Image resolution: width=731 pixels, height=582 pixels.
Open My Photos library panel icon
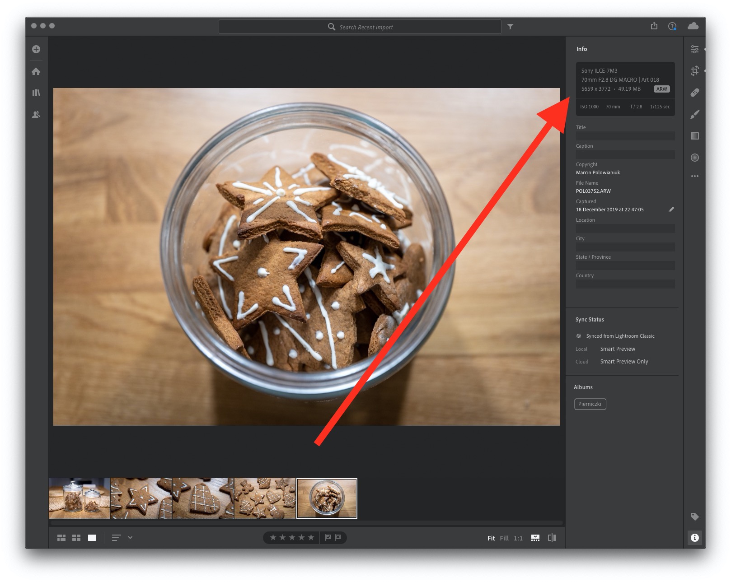pyautogui.click(x=36, y=93)
